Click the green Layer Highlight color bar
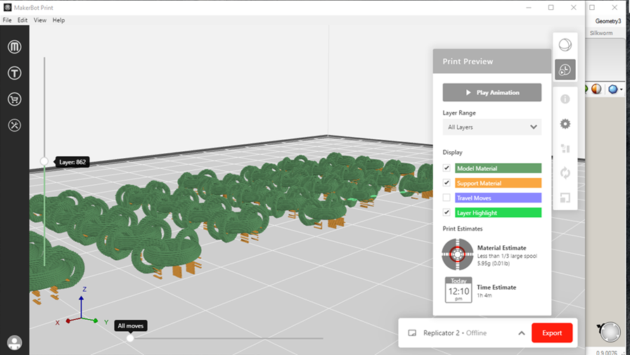This screenshot has height=355, width=630. [499, 212]
